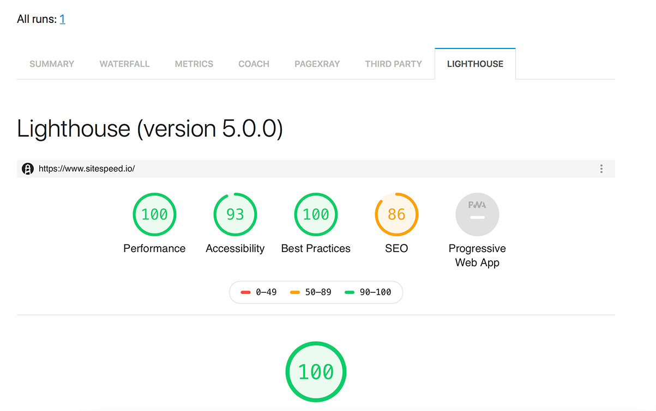Click the Best Practices label
Viewport: 656px width, 411px height.
click(x=316, y=249)
